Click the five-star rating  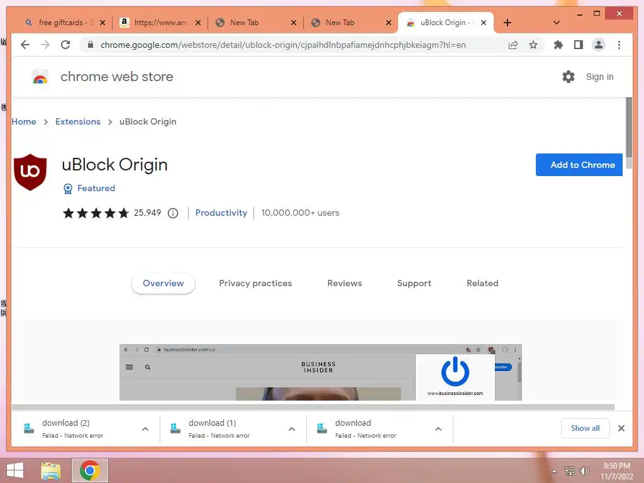pyautogui.click(x=96, y=213)
